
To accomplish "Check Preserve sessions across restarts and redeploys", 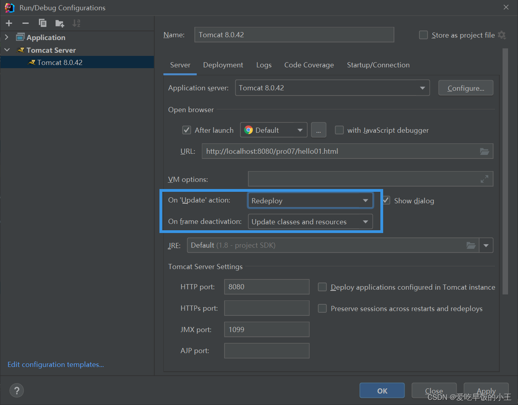I will click(x=322, y=308).
